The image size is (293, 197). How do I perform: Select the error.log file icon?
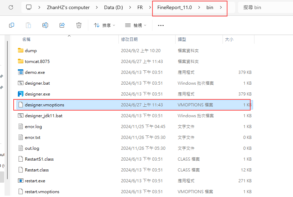[x=21, y=126]
